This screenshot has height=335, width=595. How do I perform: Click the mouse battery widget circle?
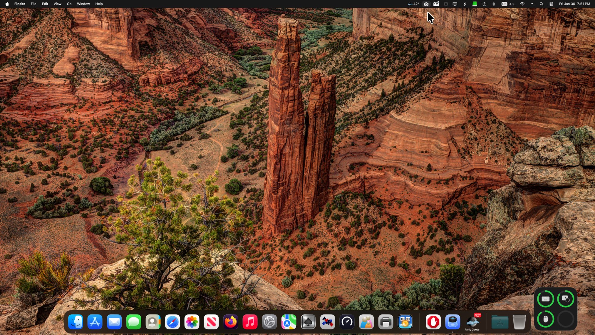[x=545, y=319]
